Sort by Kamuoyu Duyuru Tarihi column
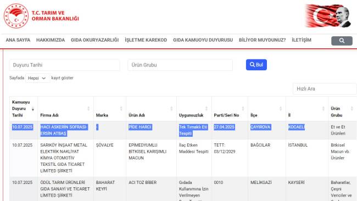Viewport: 357px width, 201px height. [x=24, y=109]
